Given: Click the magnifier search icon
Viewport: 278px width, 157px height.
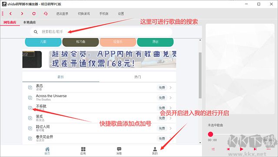Looking at the screenshot, I should coord(36,32).
